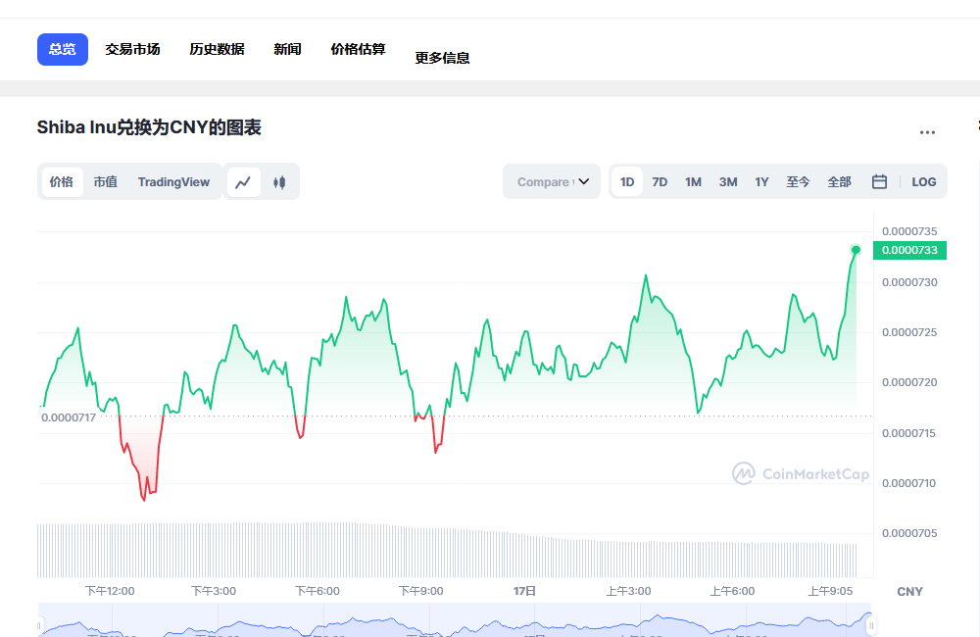
Task: Expand the 更多信息 menu
Action: click(442, 57)
